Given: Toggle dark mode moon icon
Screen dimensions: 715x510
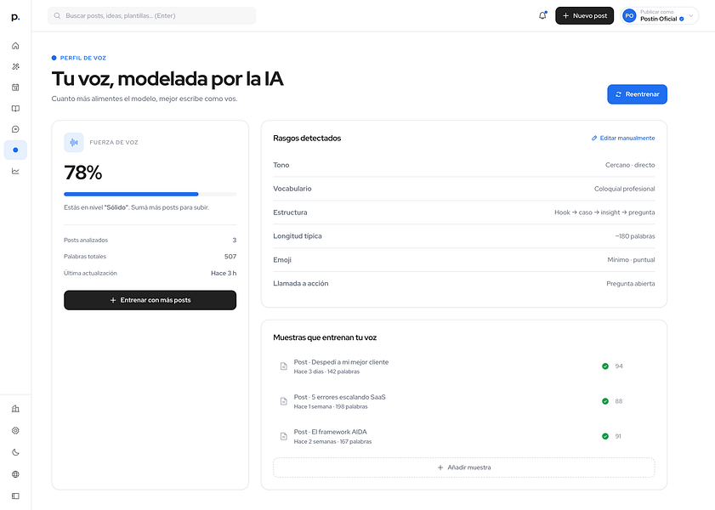Looking at the screenshot, I should click(15, 452).
